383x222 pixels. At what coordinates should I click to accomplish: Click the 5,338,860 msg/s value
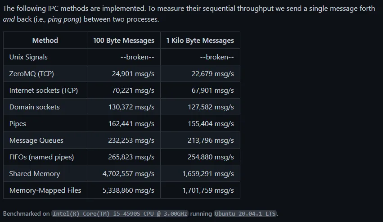tap(128, 190)
